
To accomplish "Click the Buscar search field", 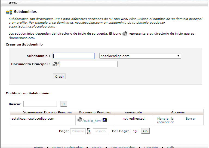I will (40, 104).
